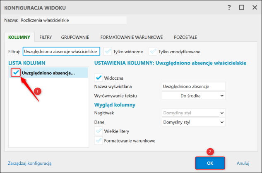
Task: Edit the Nazwa wyświetlana text field
Action: [x=194, y=86]
